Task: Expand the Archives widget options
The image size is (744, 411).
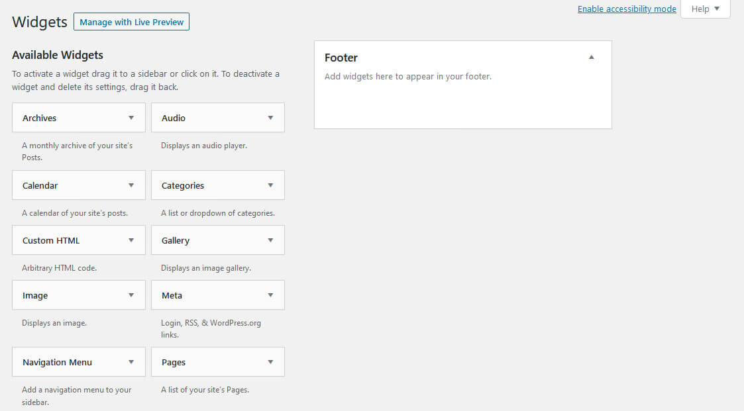Action: click(131, 117)
